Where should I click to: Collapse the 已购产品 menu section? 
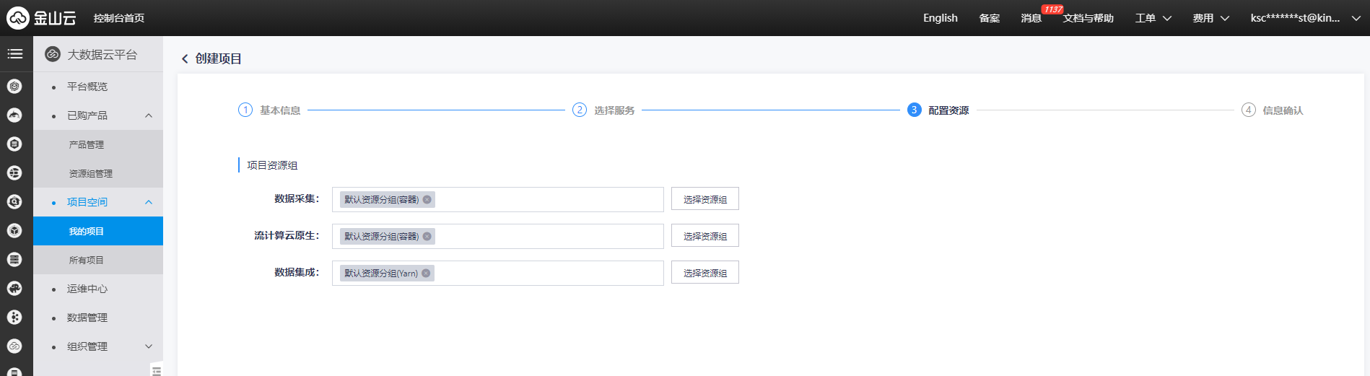coord(149,115)
